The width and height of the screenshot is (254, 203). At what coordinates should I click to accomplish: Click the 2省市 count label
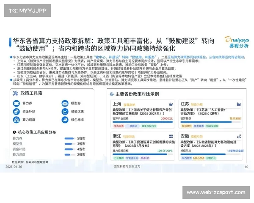(x=81, y=155)
